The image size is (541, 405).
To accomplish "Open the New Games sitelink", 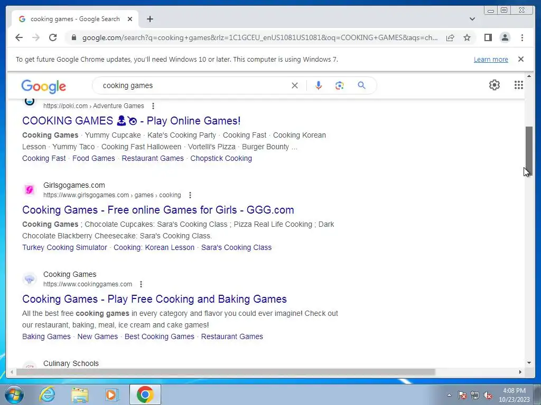I will pyautogui.click(x=98, y=336).
